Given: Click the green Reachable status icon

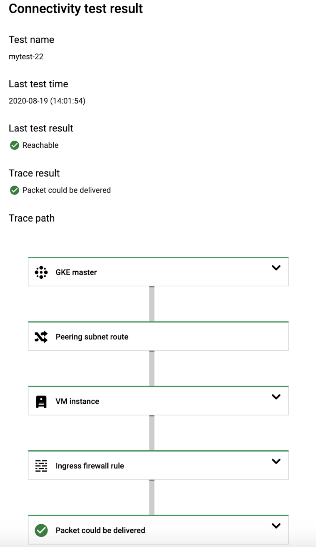Looking at the screenshot, I should [14, 145].
